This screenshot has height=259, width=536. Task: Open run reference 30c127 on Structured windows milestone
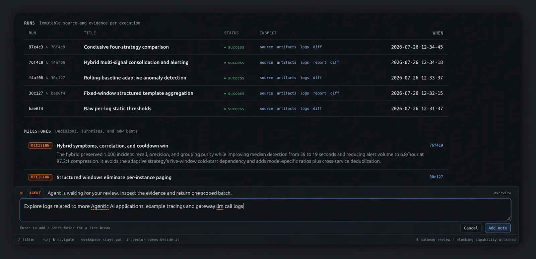[x=436, y=177]
